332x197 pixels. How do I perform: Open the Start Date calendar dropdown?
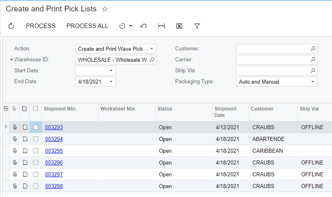[111, 71]
